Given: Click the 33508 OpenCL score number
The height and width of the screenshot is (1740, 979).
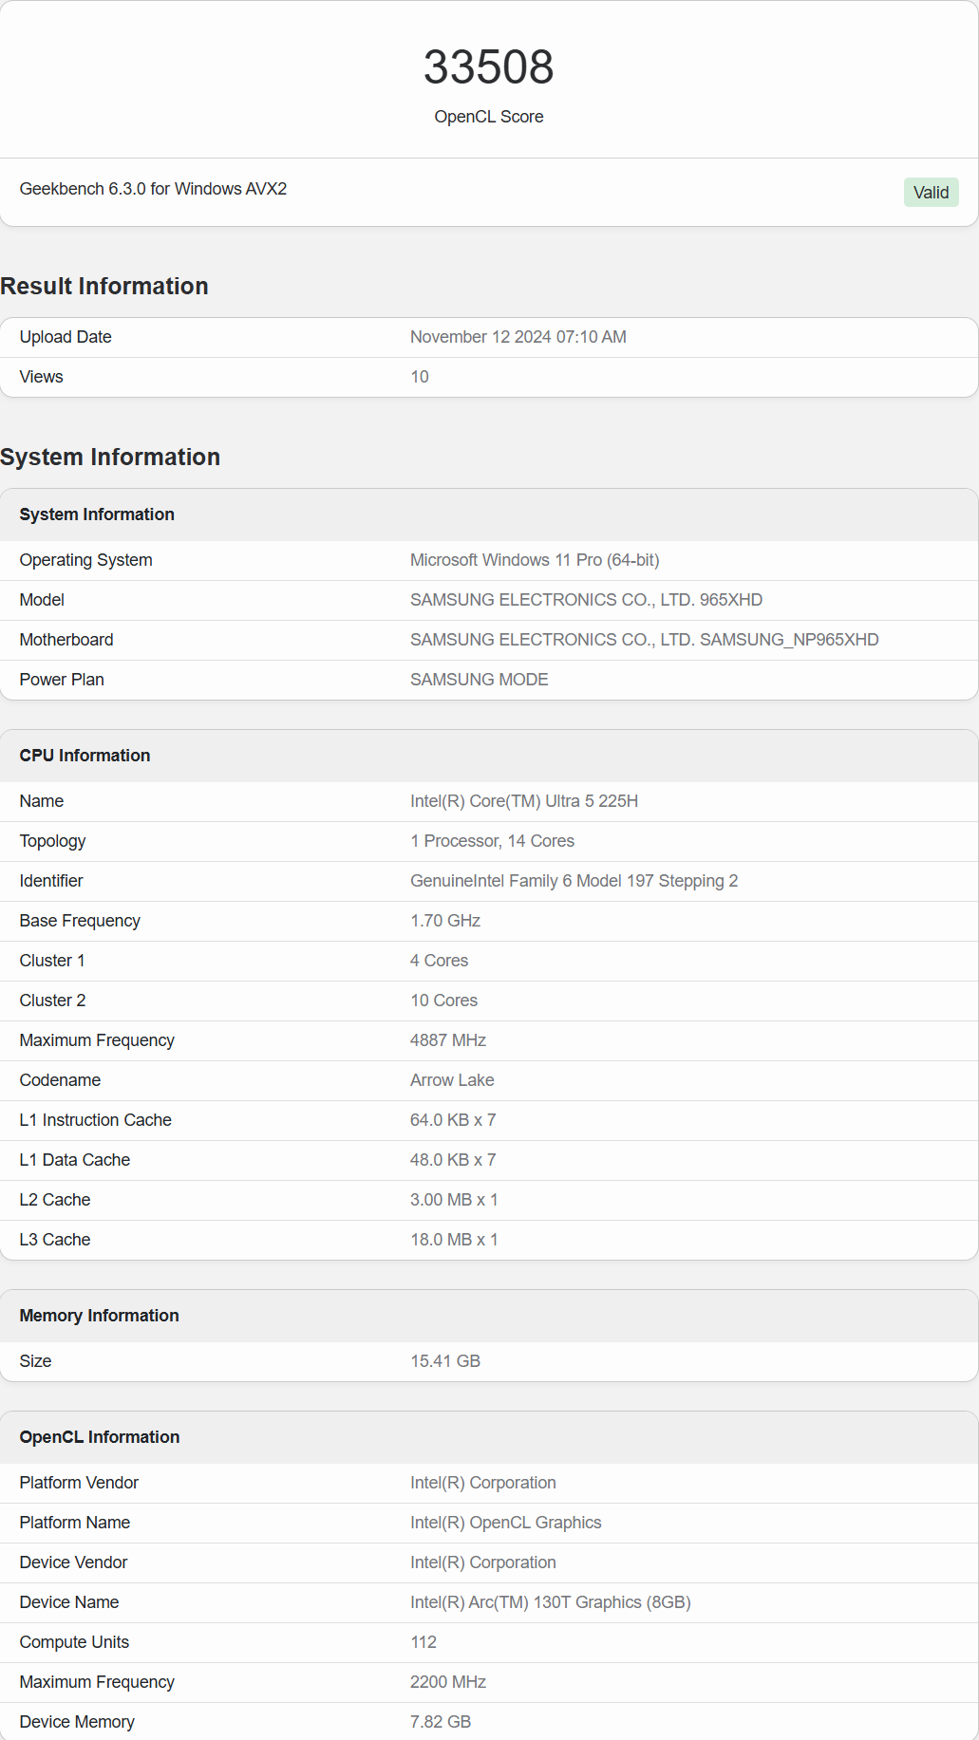Looking at the screenshot, I should (488, 67).
